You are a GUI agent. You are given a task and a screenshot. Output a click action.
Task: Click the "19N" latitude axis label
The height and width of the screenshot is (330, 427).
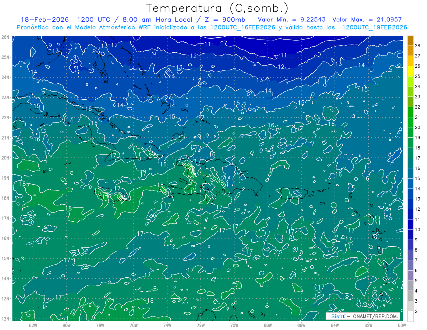[5, 178]
